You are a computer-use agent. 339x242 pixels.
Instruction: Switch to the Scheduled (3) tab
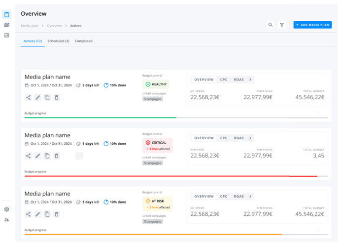tap(58, 41)
